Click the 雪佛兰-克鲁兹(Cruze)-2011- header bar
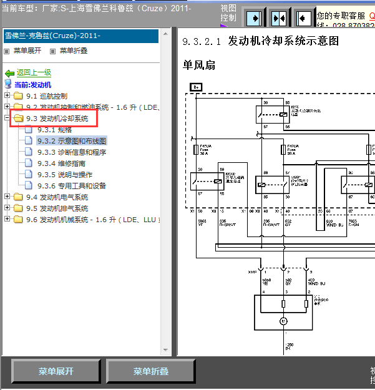Screen dimensions: 375x390 pos(81,36)
